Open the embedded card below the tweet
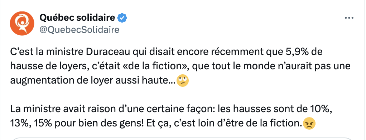The width and height of the screenshot is (366, 140). (x=183, y=139)
